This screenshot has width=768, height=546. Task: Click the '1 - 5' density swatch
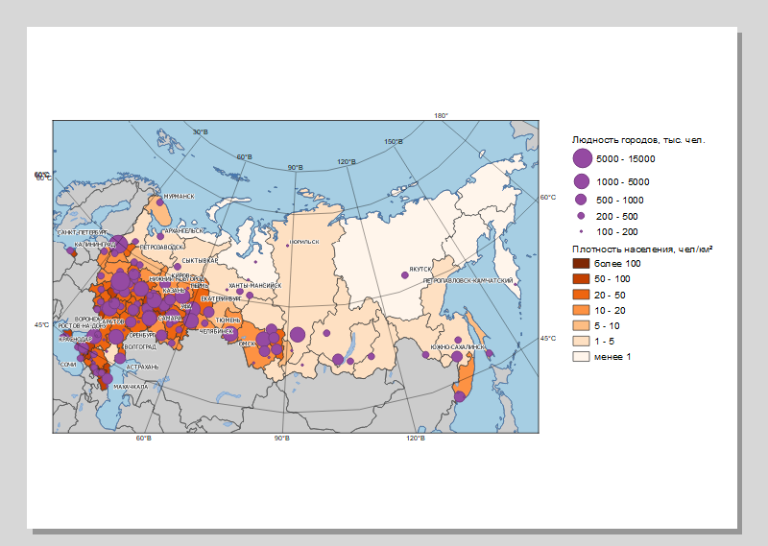[581, 341]
